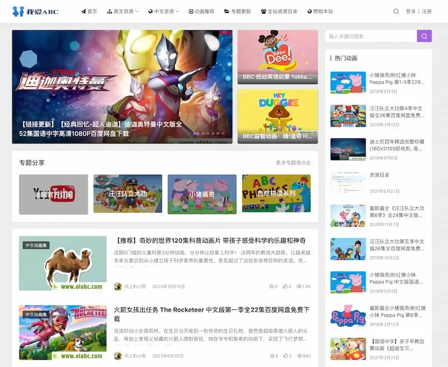Go to 动画推荐 in the navigation
The width and height of the screenshot is (448, 367).
(202, 11)
